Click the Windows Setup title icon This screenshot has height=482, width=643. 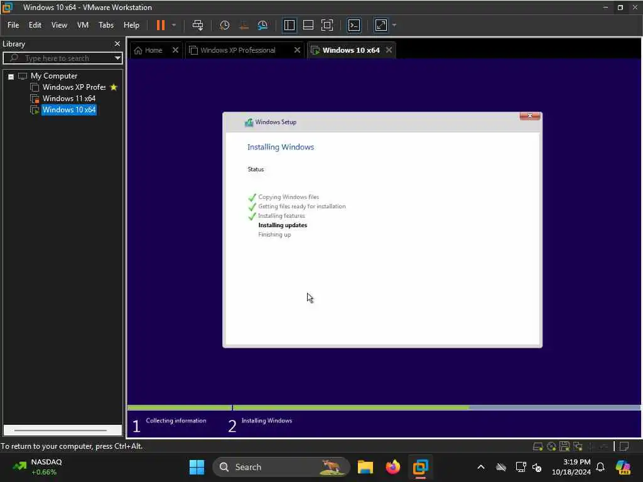coord(249,122)
